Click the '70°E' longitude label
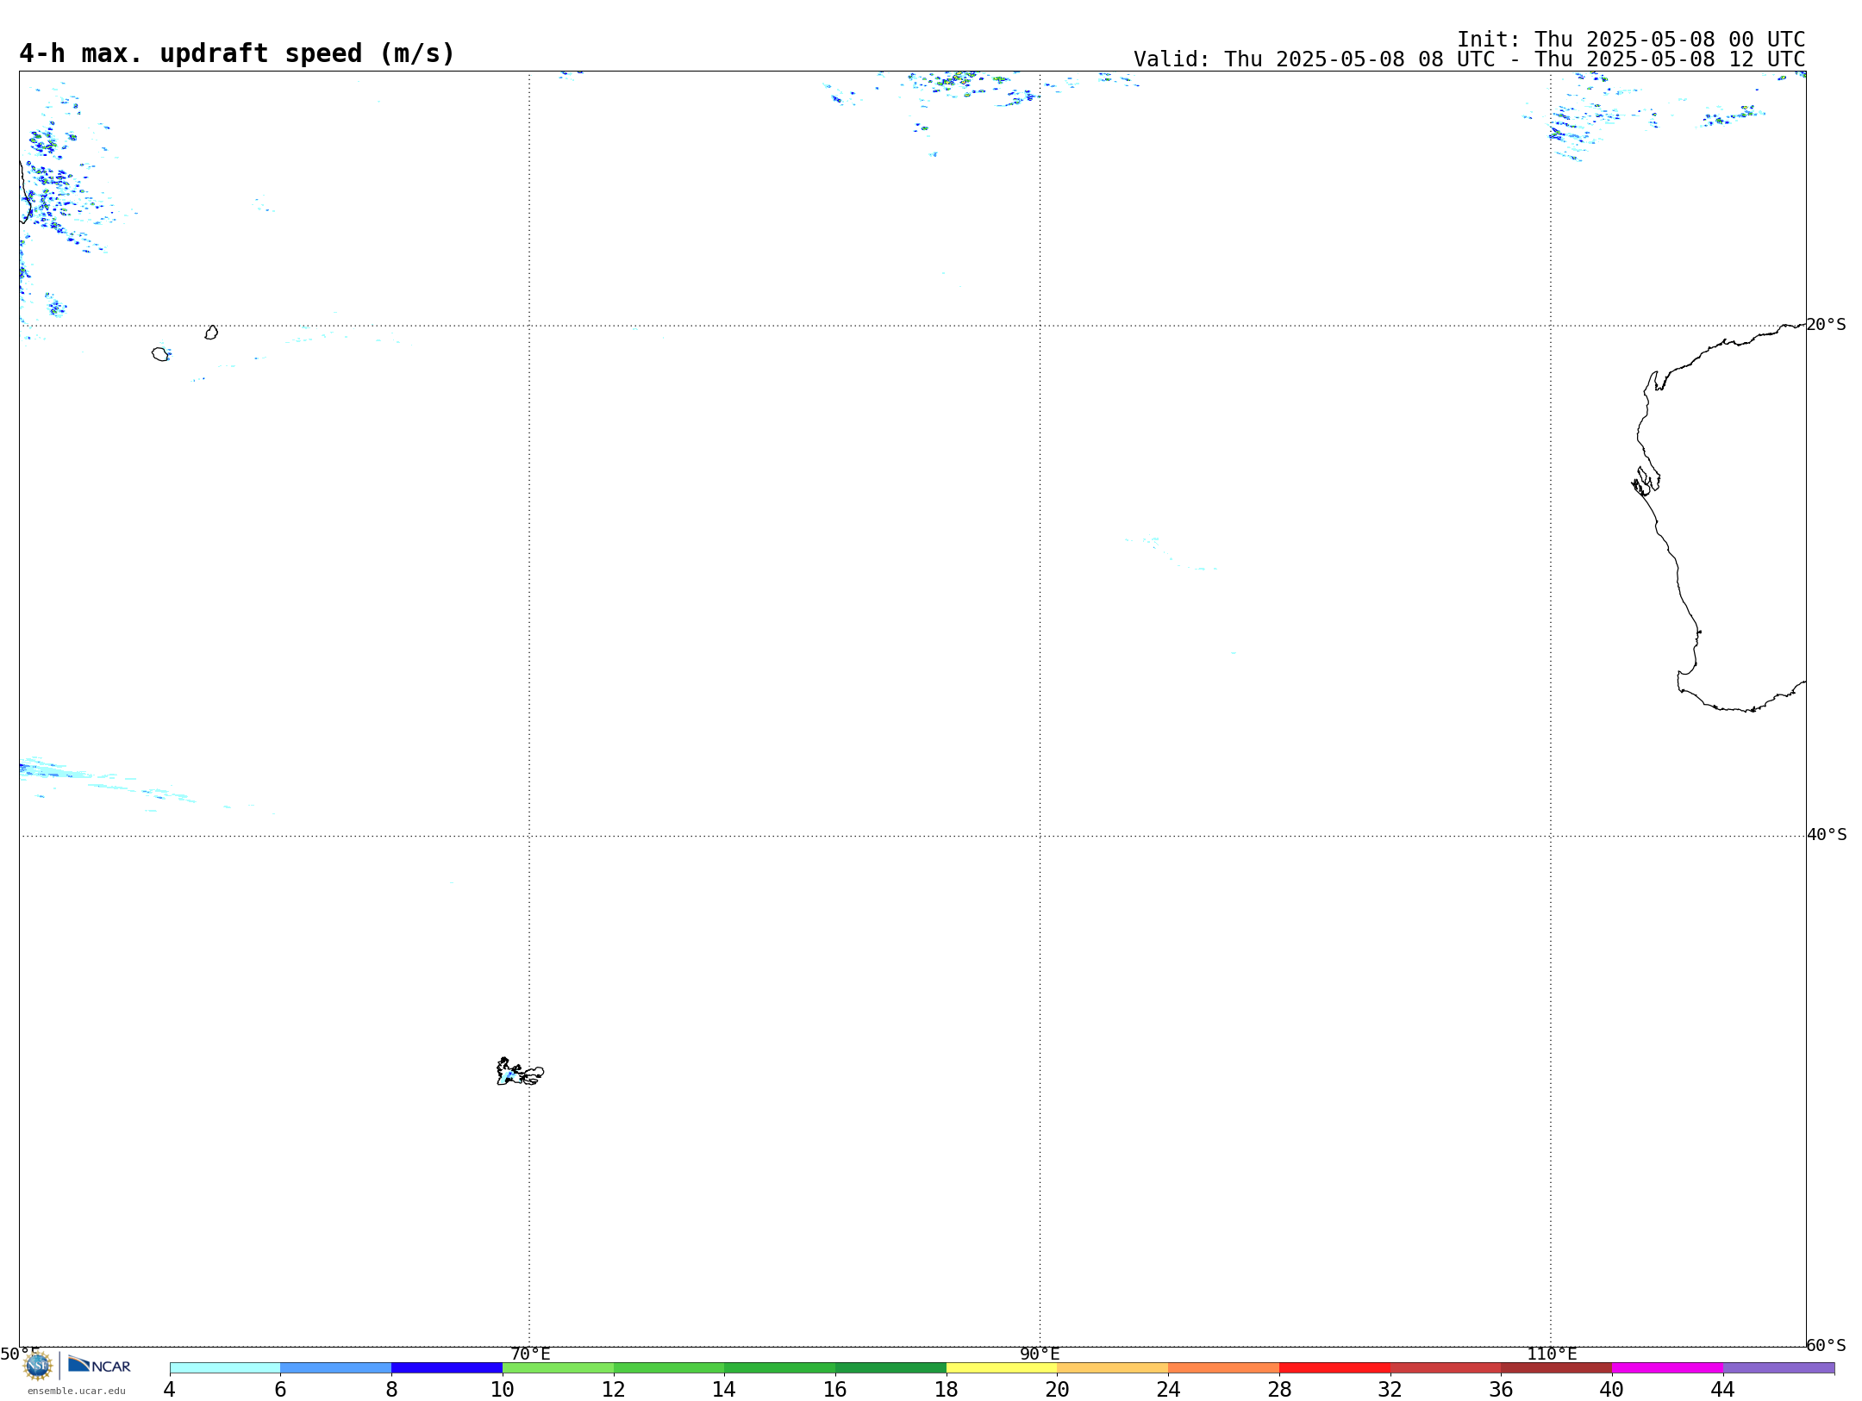The height and width of the screenshot is (1401, 1862). click(530, 1354)
